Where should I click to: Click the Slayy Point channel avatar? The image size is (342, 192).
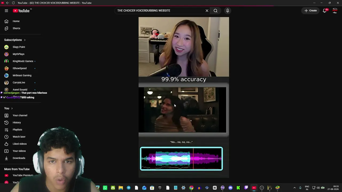click(6, 47)
